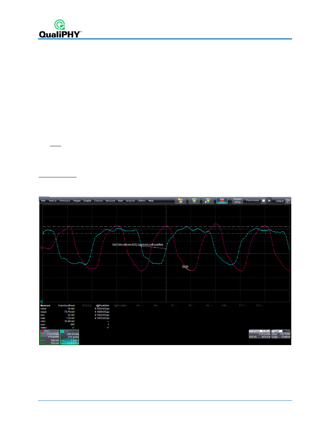The width and height of the screenshot is (330, 427).
Task: Click the num value 643
Action: coord(72,324)
